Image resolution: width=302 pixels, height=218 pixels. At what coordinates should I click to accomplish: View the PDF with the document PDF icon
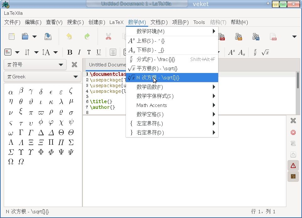click(x=273, y=36)
